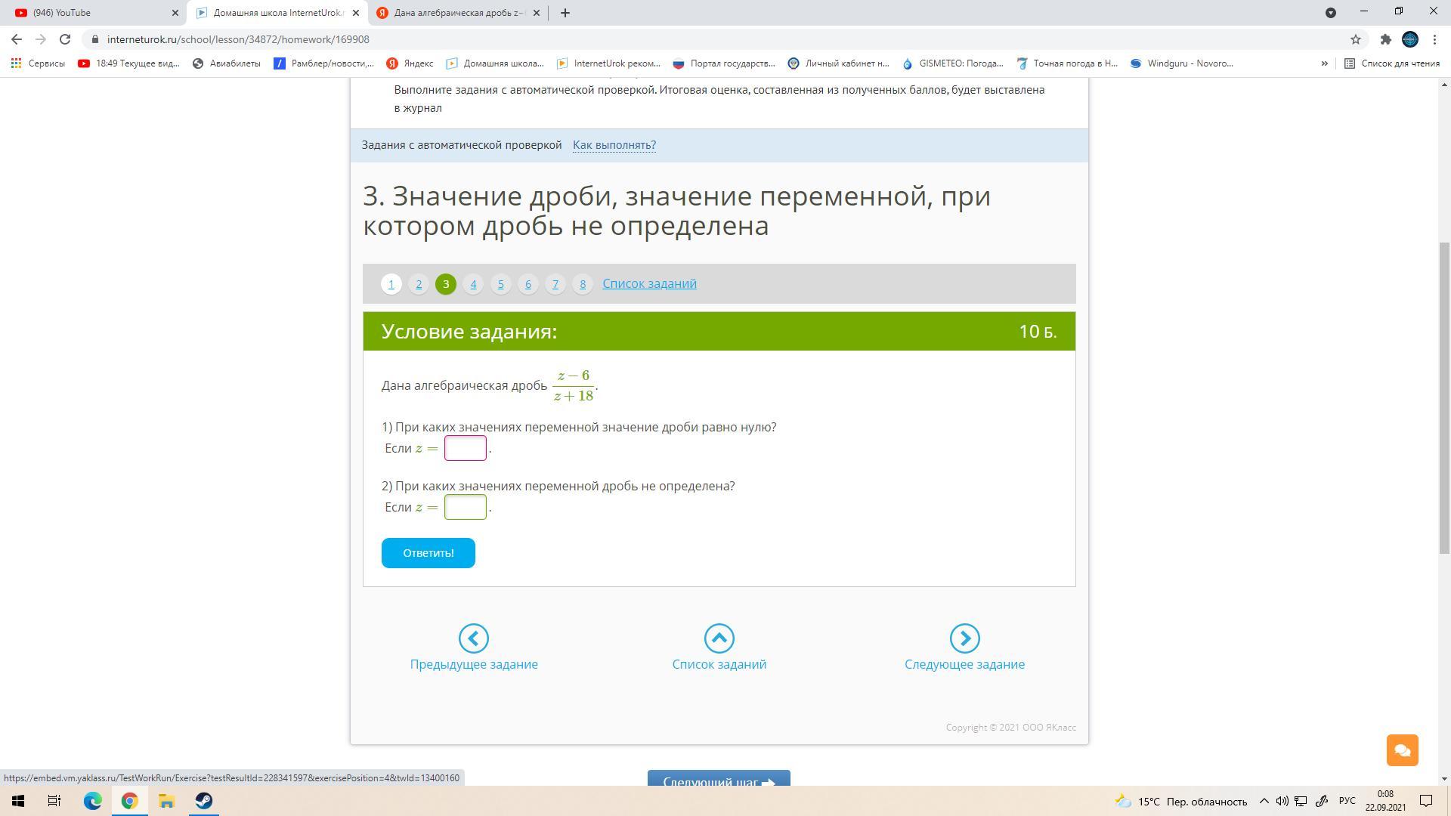This screenshot has height=816, width=1451.
Task: Reload the page with the refresh icon
Action: pos(65,39)
